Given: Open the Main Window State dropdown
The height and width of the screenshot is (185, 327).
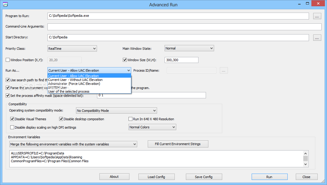Looking at the screenshot, I should point(189,48).
